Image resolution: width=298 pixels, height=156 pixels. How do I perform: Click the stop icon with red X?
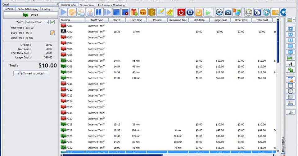tap(125, 12)
